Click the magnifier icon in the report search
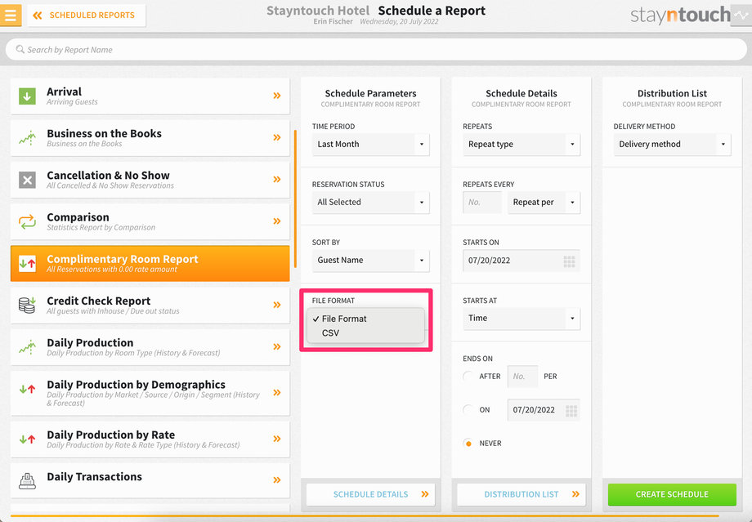 point(20,49)
